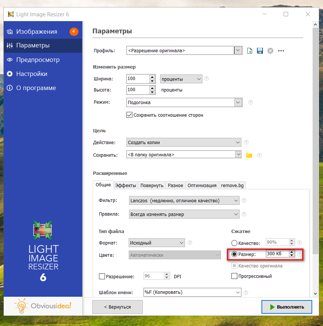Toggle Сохранить соотношение сторон checkbox
323x326 pixels.
tap(129, 115)
